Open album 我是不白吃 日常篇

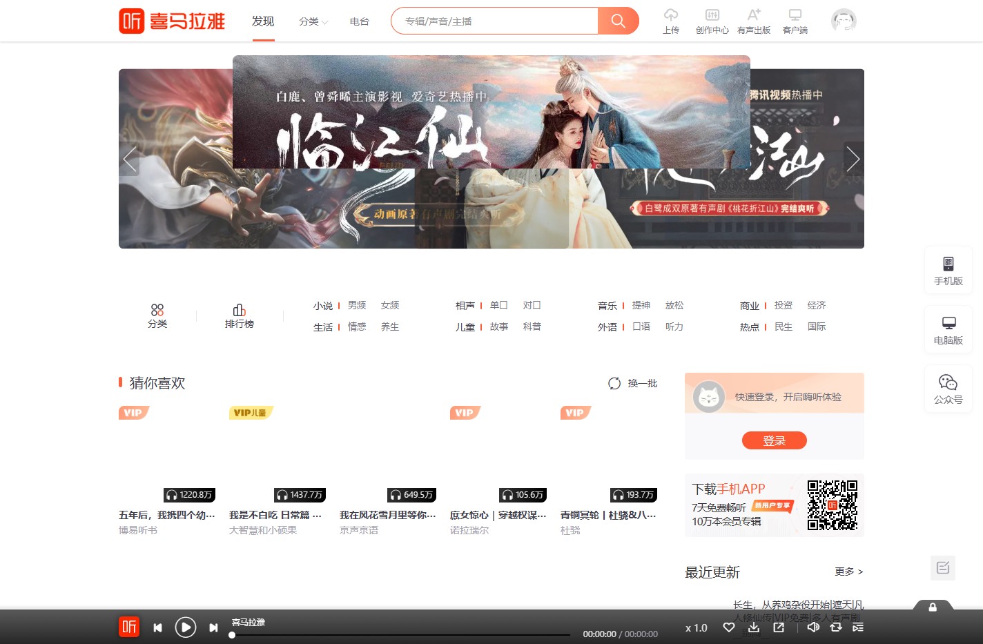coord(275,515)
